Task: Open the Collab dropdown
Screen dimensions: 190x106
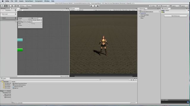Action: click(153, 6)
